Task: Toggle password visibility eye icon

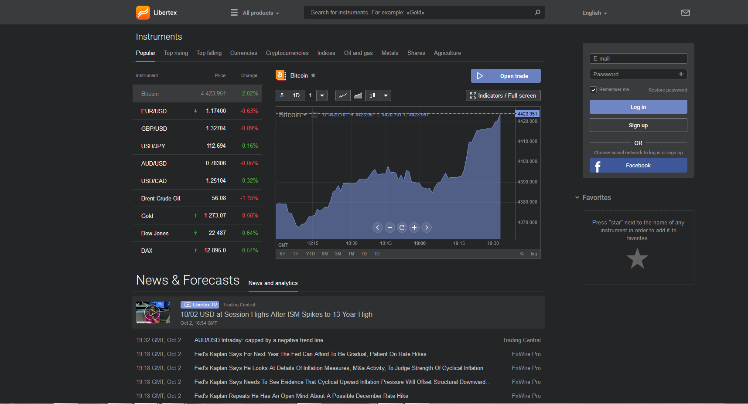Action: point(681,74)
